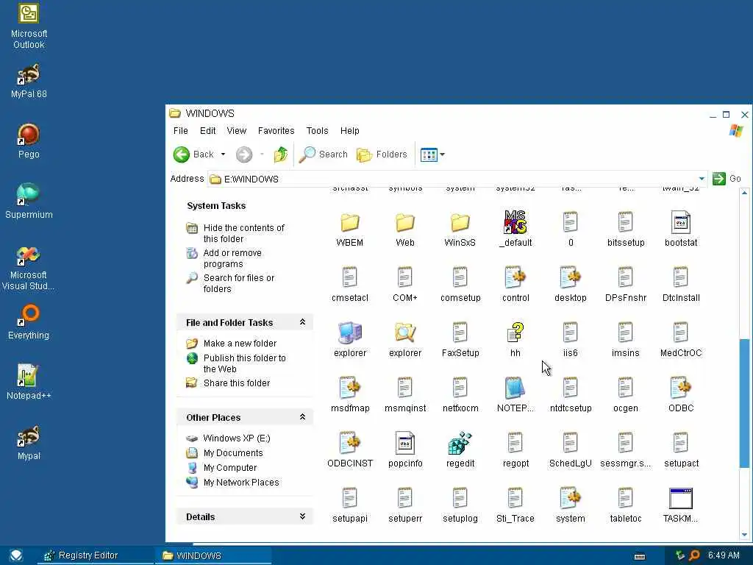Go to My Computer
The height and width of the screenshot is (565, 753).
(230, 467)
